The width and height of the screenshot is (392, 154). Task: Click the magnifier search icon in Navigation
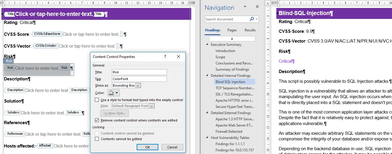(x=252, y=19)
